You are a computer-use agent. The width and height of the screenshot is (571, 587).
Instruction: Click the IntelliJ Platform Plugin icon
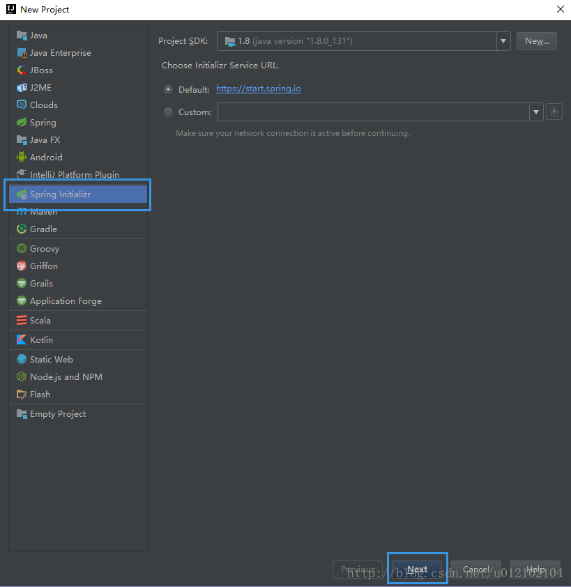[x=22, y=174]
